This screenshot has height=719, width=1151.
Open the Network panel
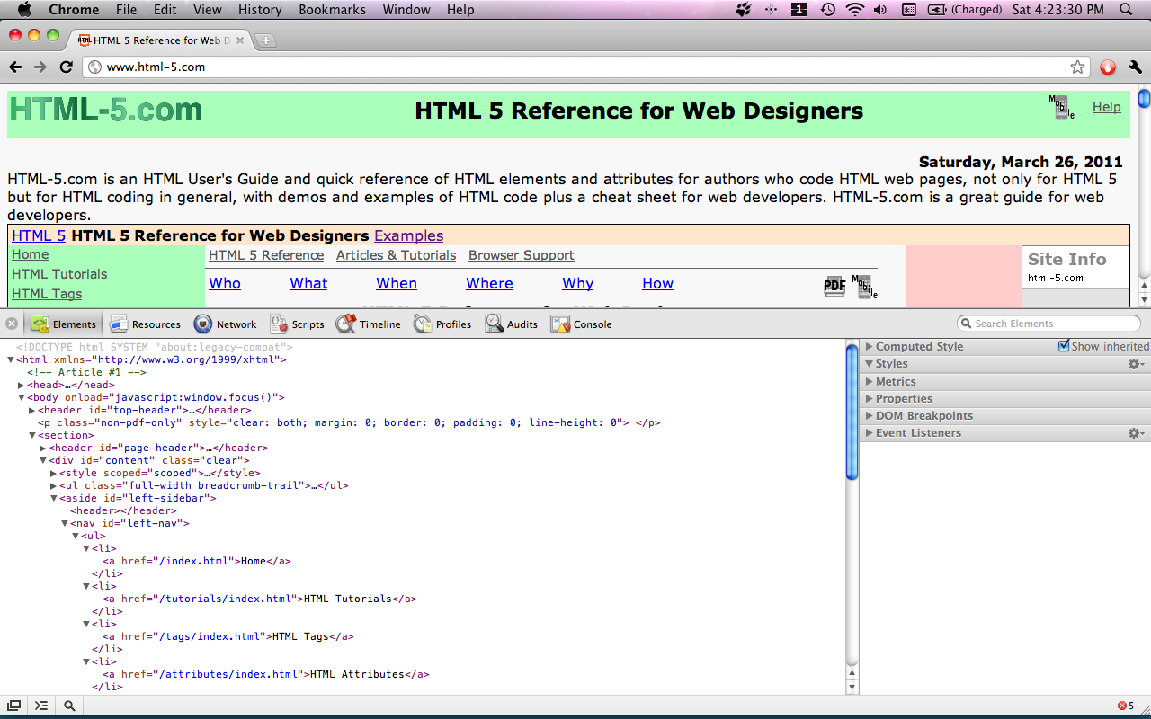(225, 324)
